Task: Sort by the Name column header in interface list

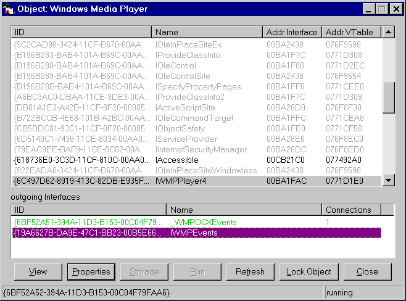Action: [x=207, y=32]
